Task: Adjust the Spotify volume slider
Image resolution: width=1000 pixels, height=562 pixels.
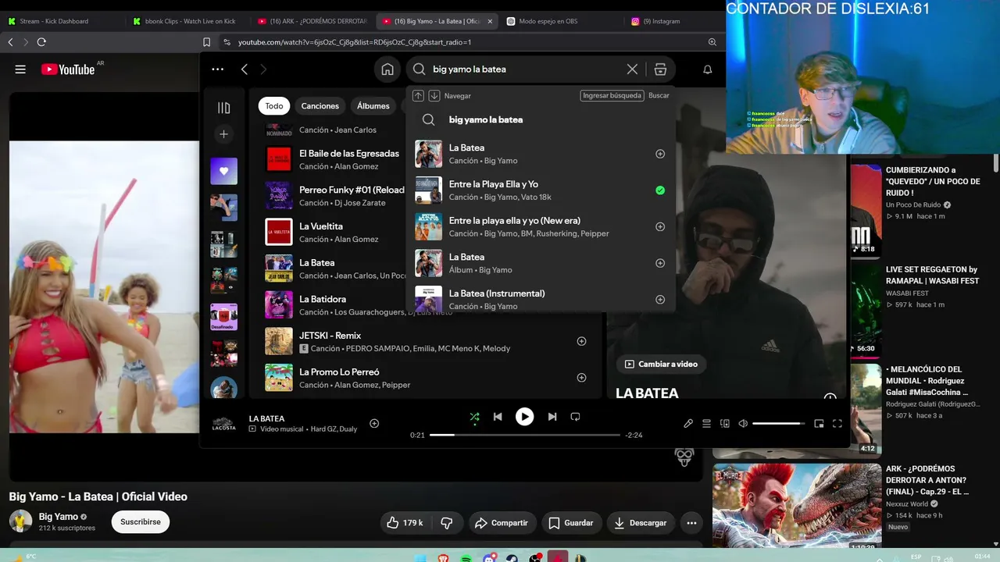Action: tap(778, 424)
